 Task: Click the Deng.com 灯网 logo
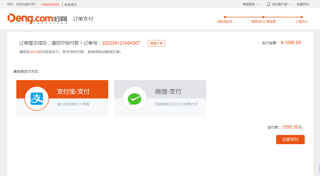37,19
